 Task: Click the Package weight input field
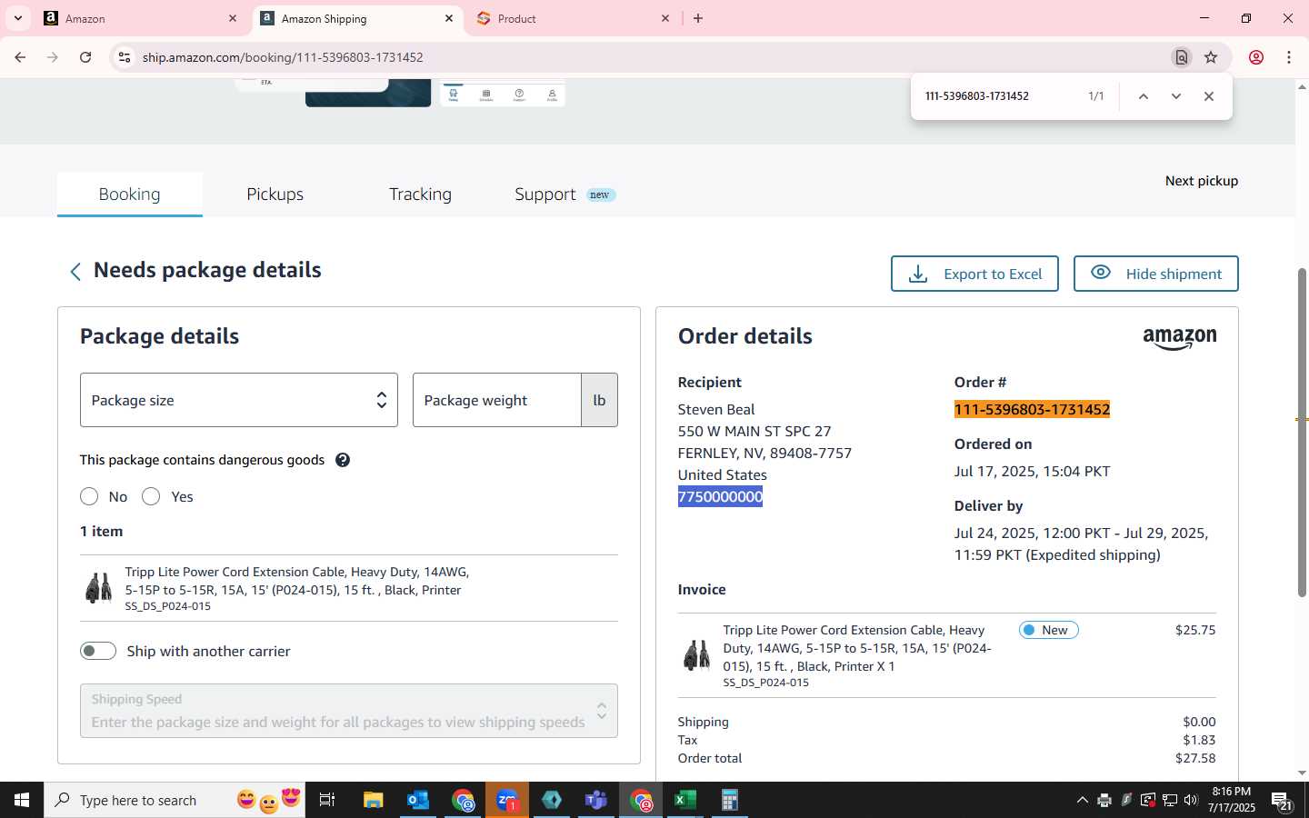pos(497,400)
